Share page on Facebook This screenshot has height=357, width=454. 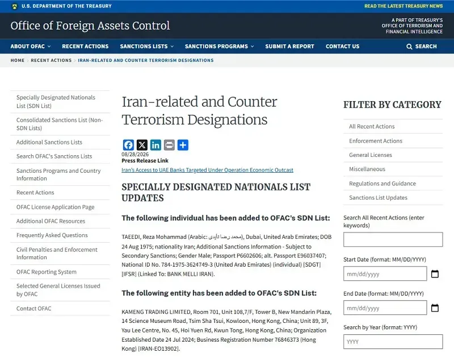point(128,145)
